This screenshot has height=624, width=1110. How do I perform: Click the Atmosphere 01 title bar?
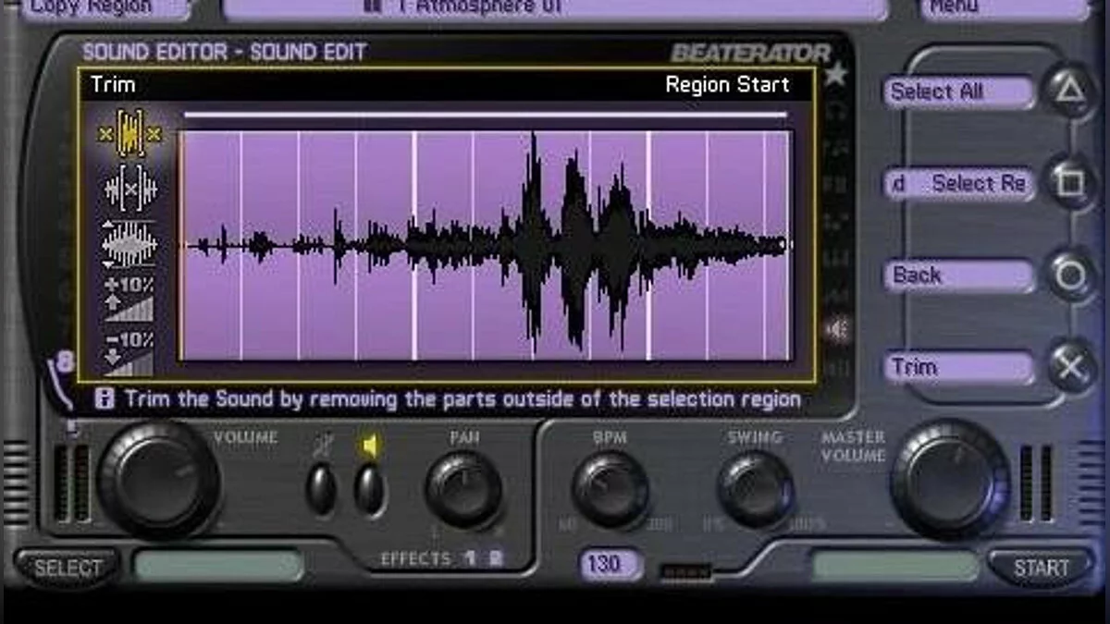click(x=555, y=7)
